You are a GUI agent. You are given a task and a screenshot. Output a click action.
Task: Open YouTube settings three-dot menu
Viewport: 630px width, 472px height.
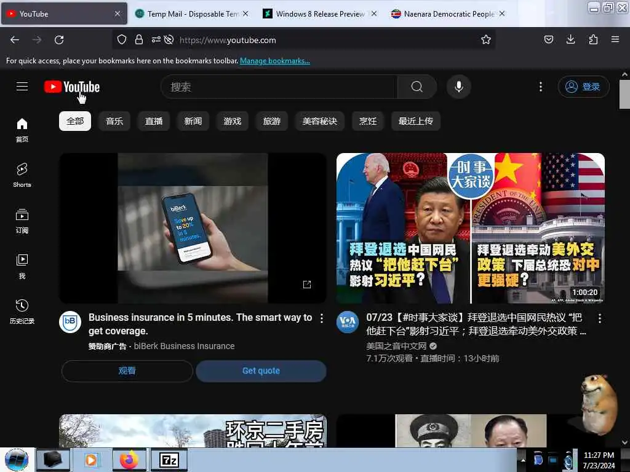[x=541, y=87]
